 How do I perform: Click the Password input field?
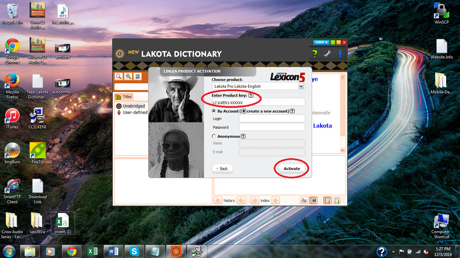point(272,127)
